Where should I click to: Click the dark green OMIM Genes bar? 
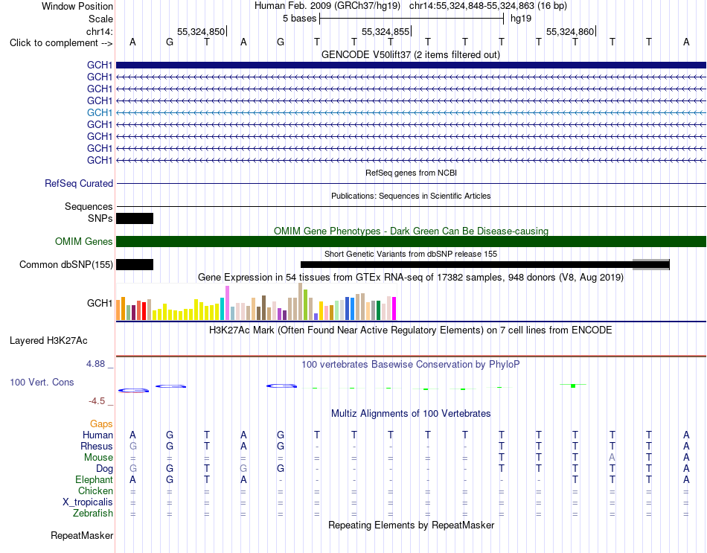coord(411,241)
